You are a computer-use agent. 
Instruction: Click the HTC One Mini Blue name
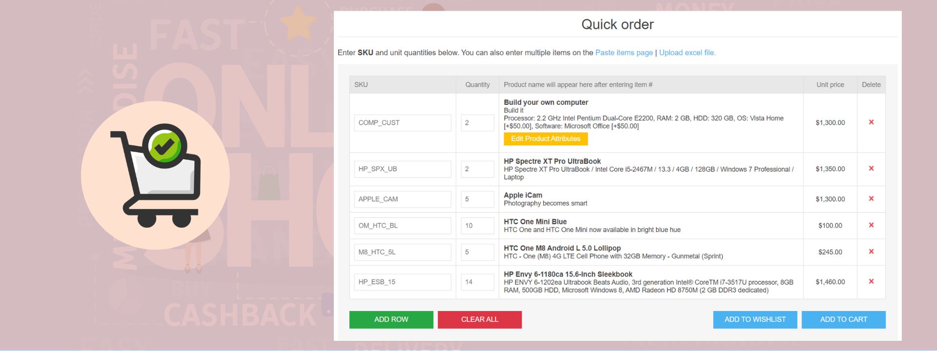click(535, 222)
